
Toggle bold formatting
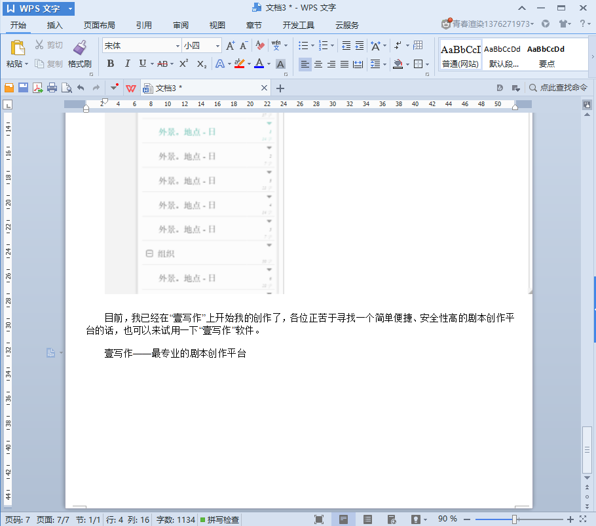[x=111, y=64]
